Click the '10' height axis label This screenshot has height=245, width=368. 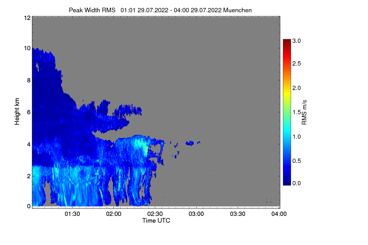tap(27, 48)
